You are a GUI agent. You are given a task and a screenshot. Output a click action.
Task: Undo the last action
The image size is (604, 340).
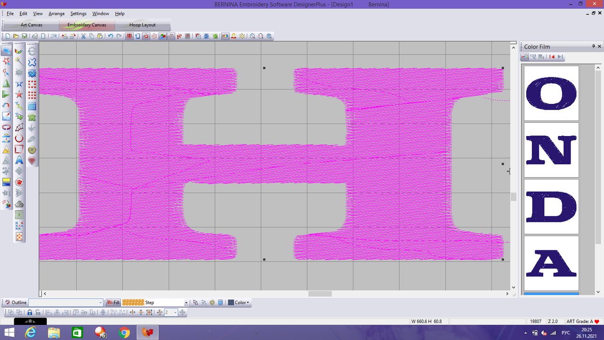[110, 36]
